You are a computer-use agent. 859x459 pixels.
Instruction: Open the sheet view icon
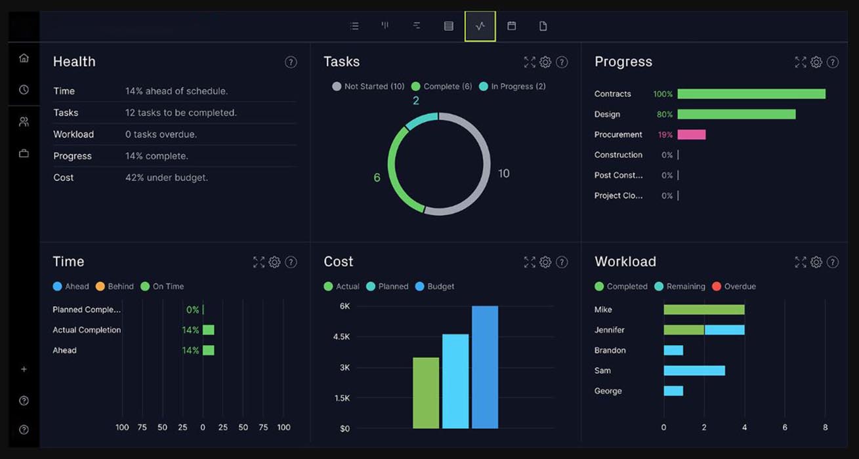pos(449,26)
